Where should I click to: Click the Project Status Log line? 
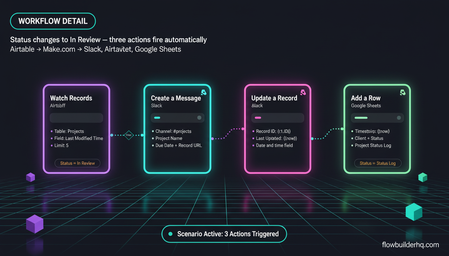371,145
